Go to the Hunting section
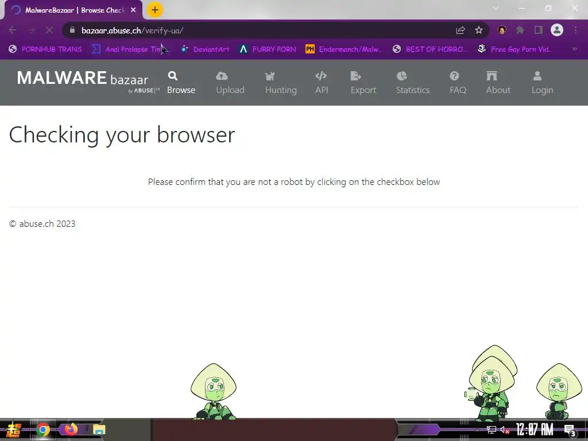 (x=281, y=83)
